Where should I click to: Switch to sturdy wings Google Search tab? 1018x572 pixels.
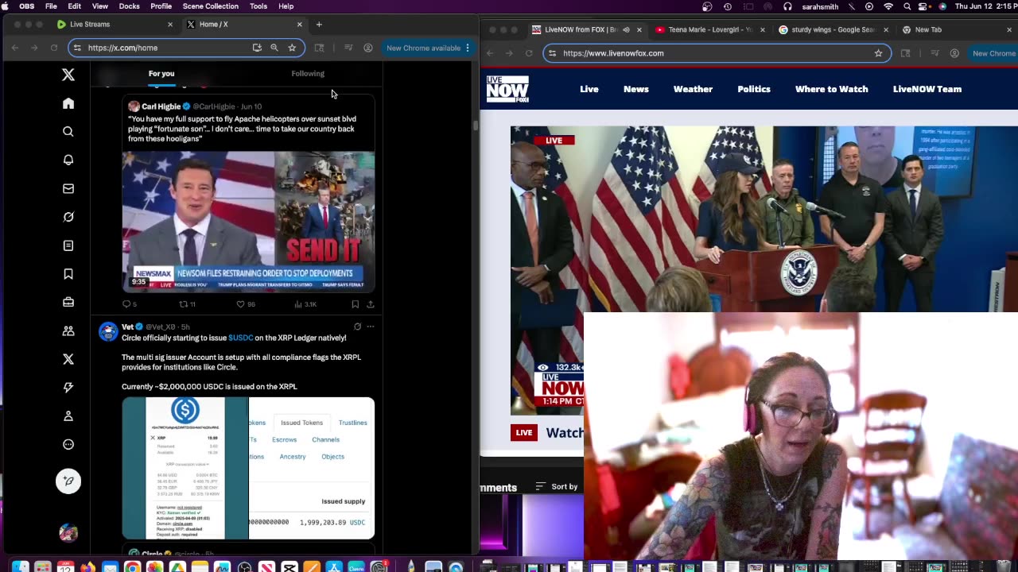click(x=832, y=29)
